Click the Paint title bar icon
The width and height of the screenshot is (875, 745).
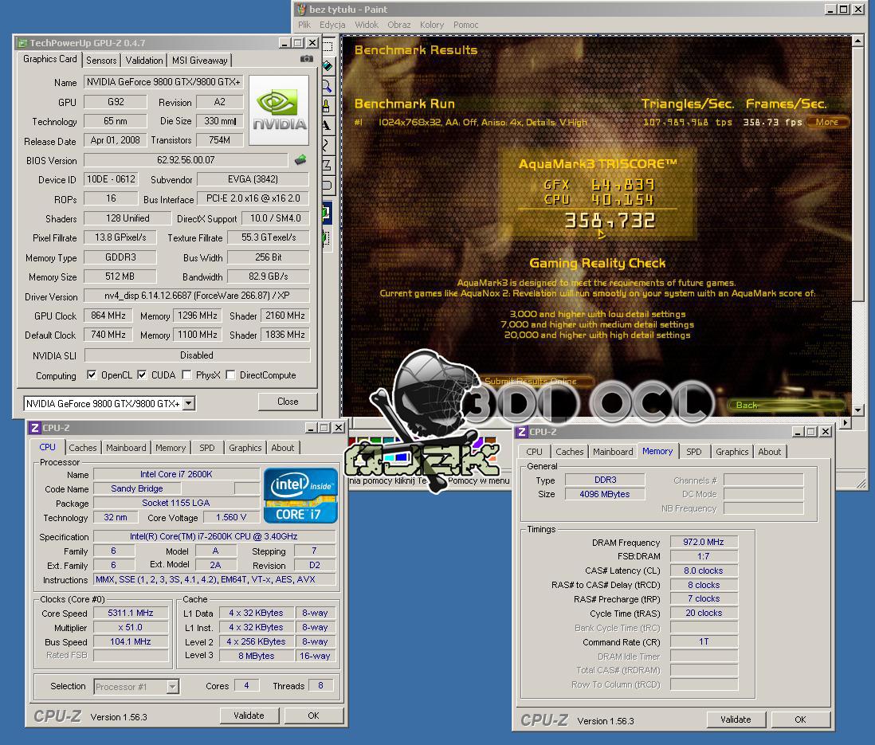pos(301,10)
